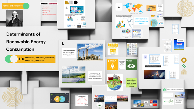Click the colored world map image
Image resolution: width=194 pixels, height=109 pixels.
(x=133, y=8)
